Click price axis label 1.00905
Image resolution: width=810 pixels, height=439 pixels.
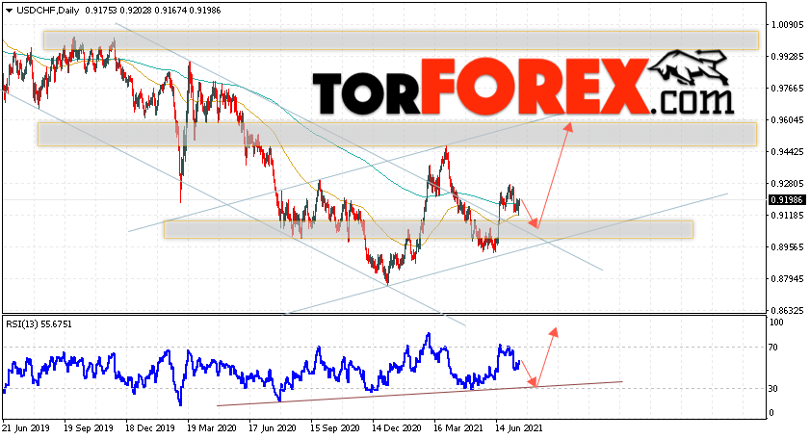tap(787, 24)
